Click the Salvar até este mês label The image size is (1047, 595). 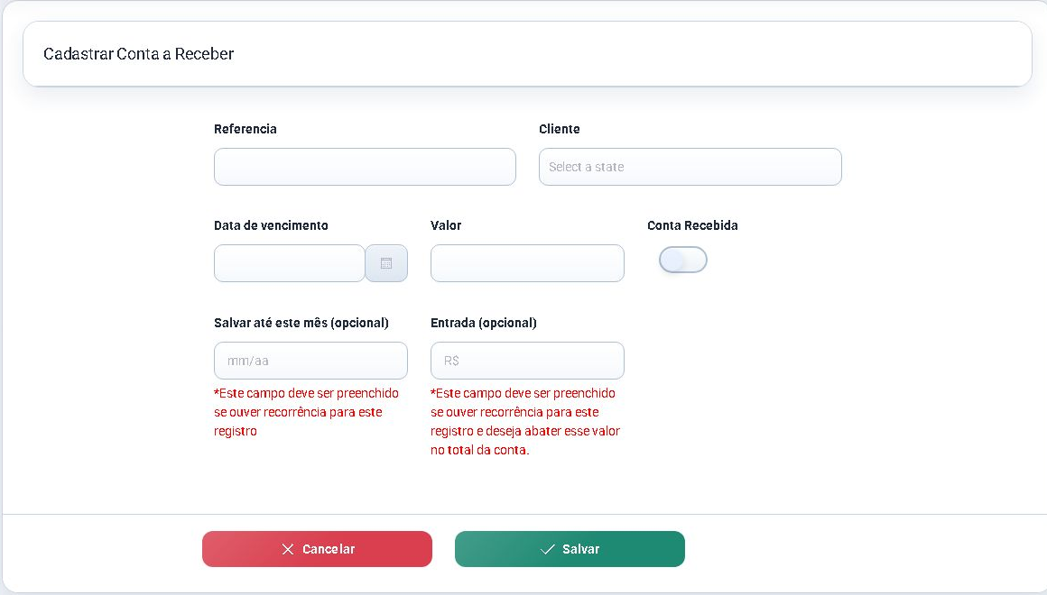coord(301,323)
